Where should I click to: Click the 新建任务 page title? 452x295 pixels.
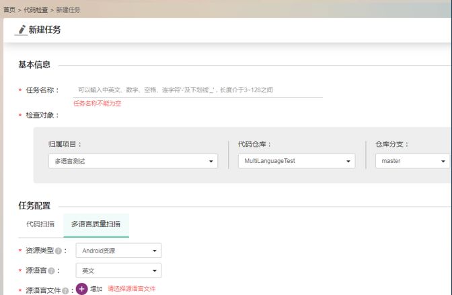click(44, 30)
